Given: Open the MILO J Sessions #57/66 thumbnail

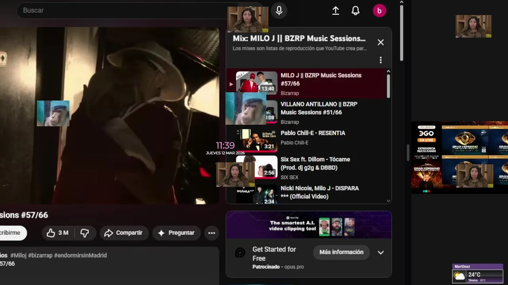Looking at the screenshot, I should pyautogui.click(x=257, y=82).
